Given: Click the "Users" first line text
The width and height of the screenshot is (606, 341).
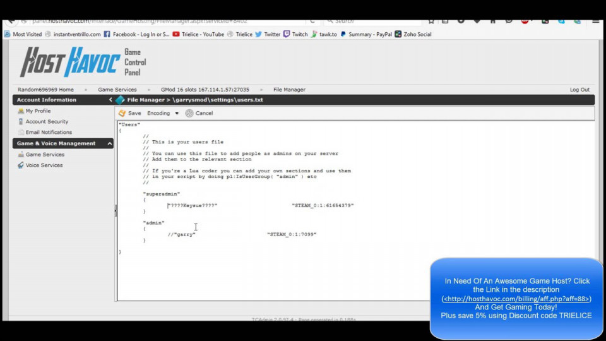Looking at the screenshot, I should pos(129,124).
